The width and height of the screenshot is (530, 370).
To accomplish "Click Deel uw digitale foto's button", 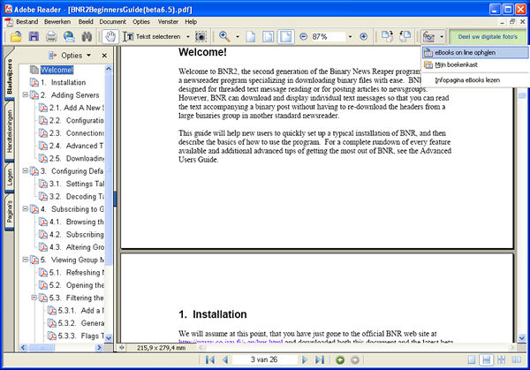I will coord(488,36).
